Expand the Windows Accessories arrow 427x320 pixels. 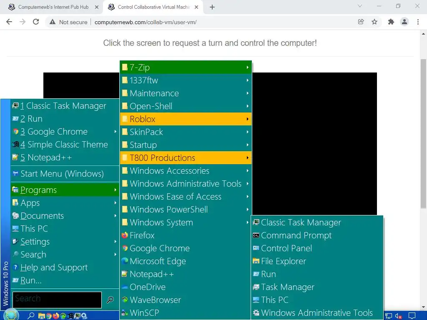[247, 170]
